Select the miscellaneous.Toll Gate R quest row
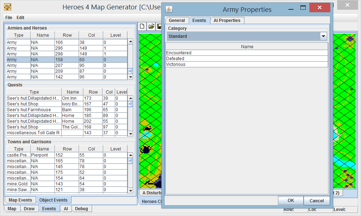 tap(67, 133)
